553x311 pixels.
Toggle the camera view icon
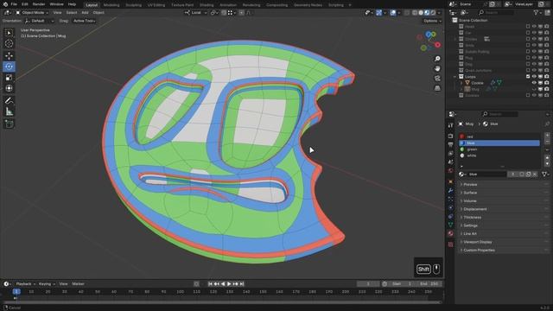[437, 79]
